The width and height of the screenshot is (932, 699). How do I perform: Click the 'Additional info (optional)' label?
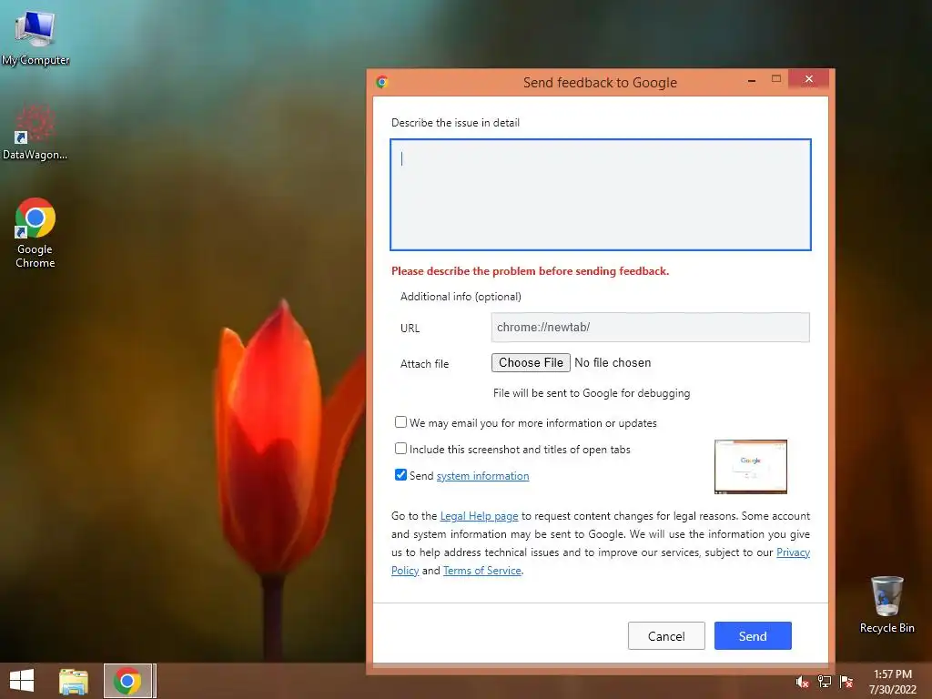click(461, 297)
